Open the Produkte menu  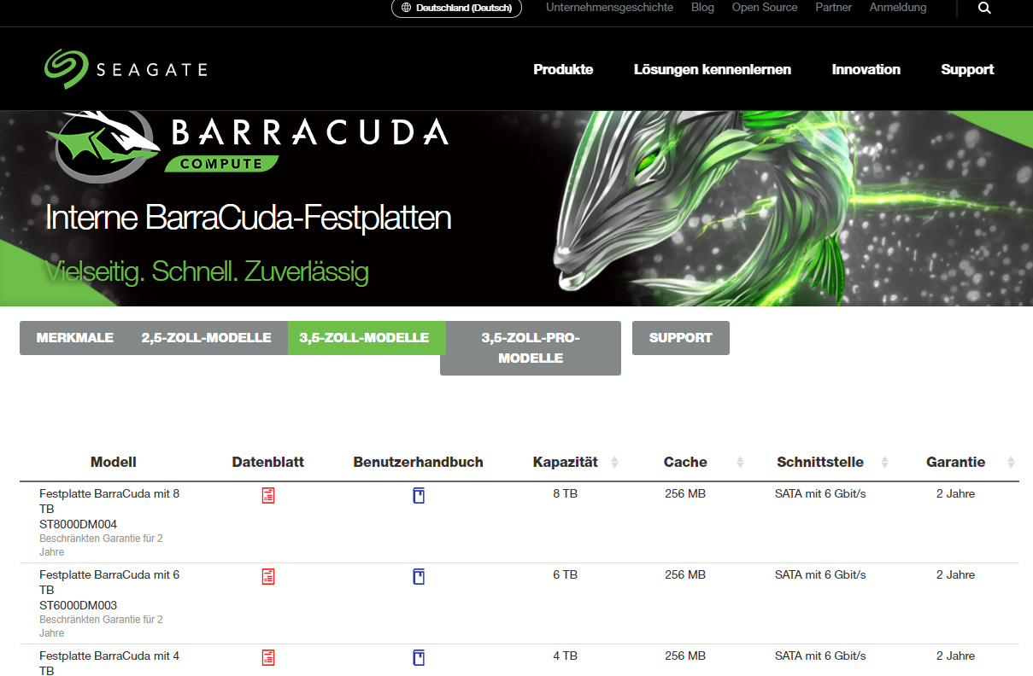click(x=563, y=69)
